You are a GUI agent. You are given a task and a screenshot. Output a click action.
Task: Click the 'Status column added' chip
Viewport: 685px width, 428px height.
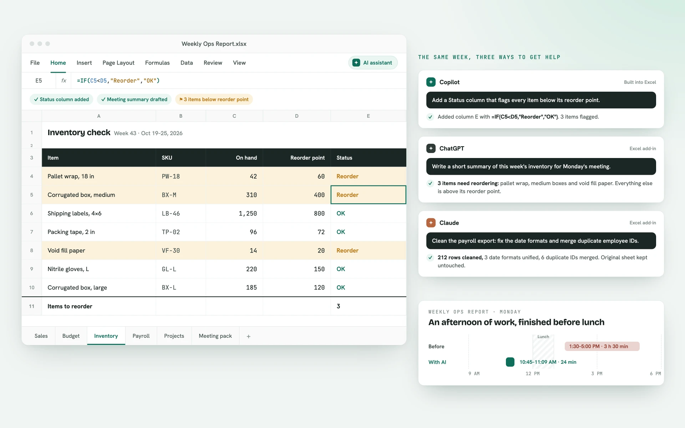click(61, 100)
